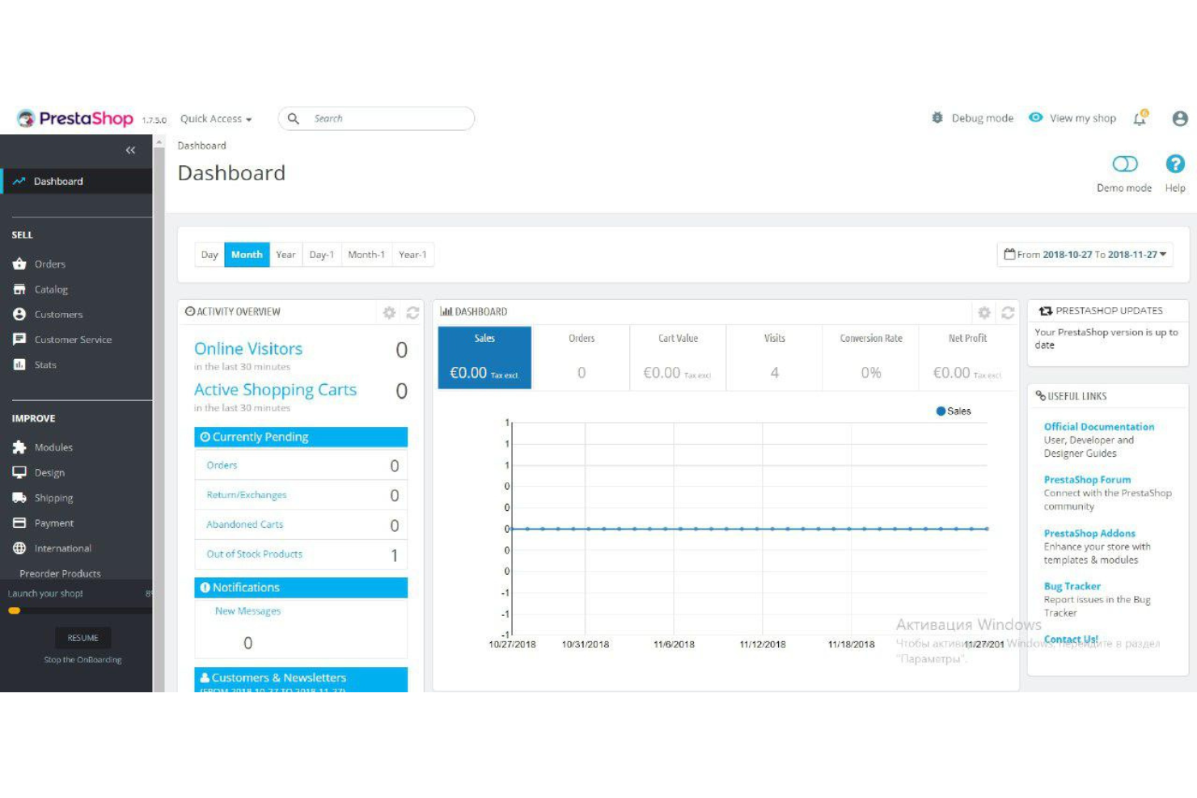The height and width of the screenshot is (798, 1197).
Task: Refresh the Dashboard chart panel
Action: [x=1008, y=312]
